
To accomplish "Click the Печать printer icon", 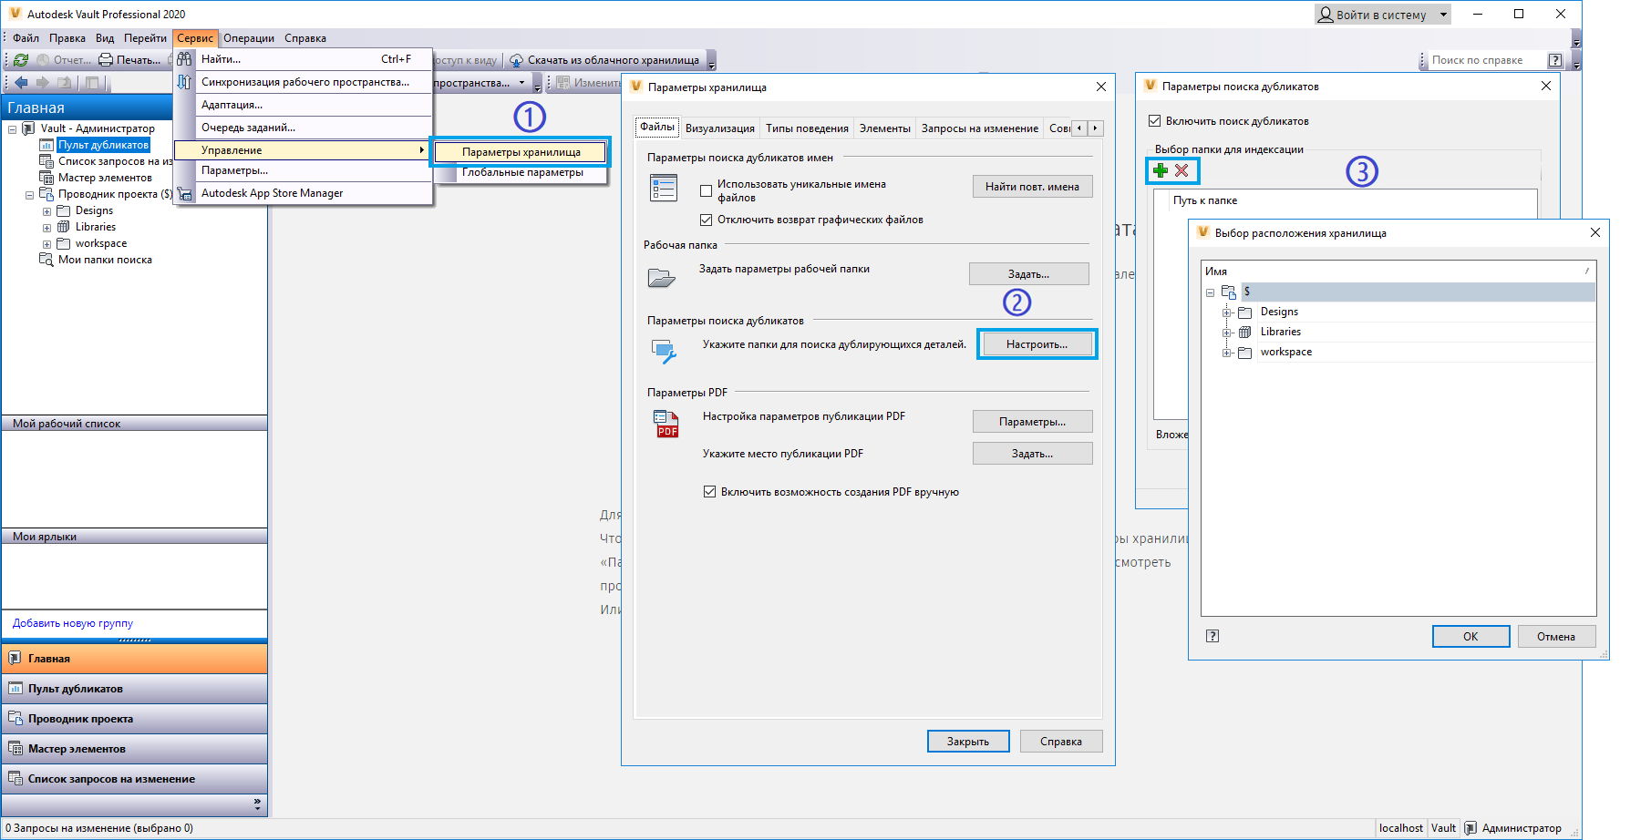I will pos(106,60).
